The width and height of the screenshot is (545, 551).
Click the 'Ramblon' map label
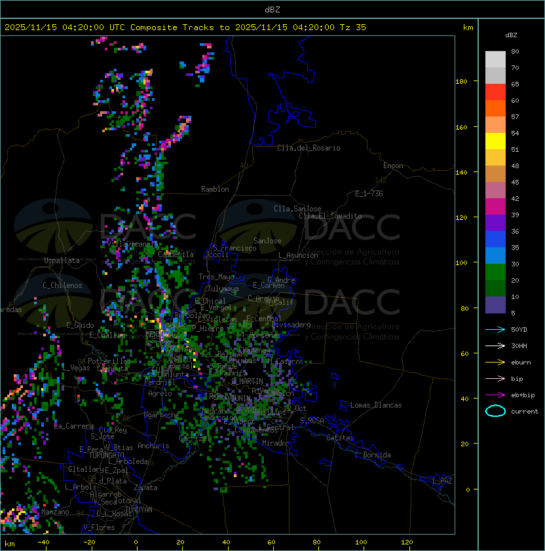pyautogui.click(x=215, y=189)
